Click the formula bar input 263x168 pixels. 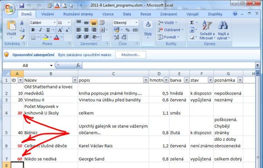click(168, 65)
